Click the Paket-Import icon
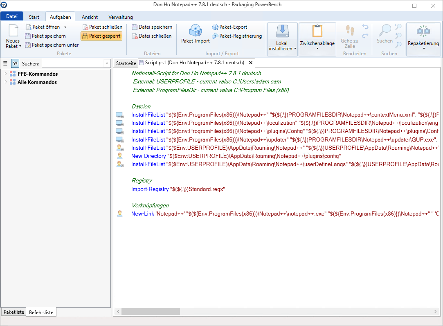Screen dimensions: 443x326 tap(195, 31)
